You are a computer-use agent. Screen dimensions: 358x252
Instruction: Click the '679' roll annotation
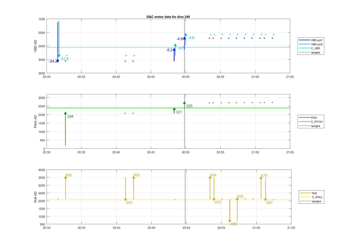pyautogui.click(x=264, y=175)
